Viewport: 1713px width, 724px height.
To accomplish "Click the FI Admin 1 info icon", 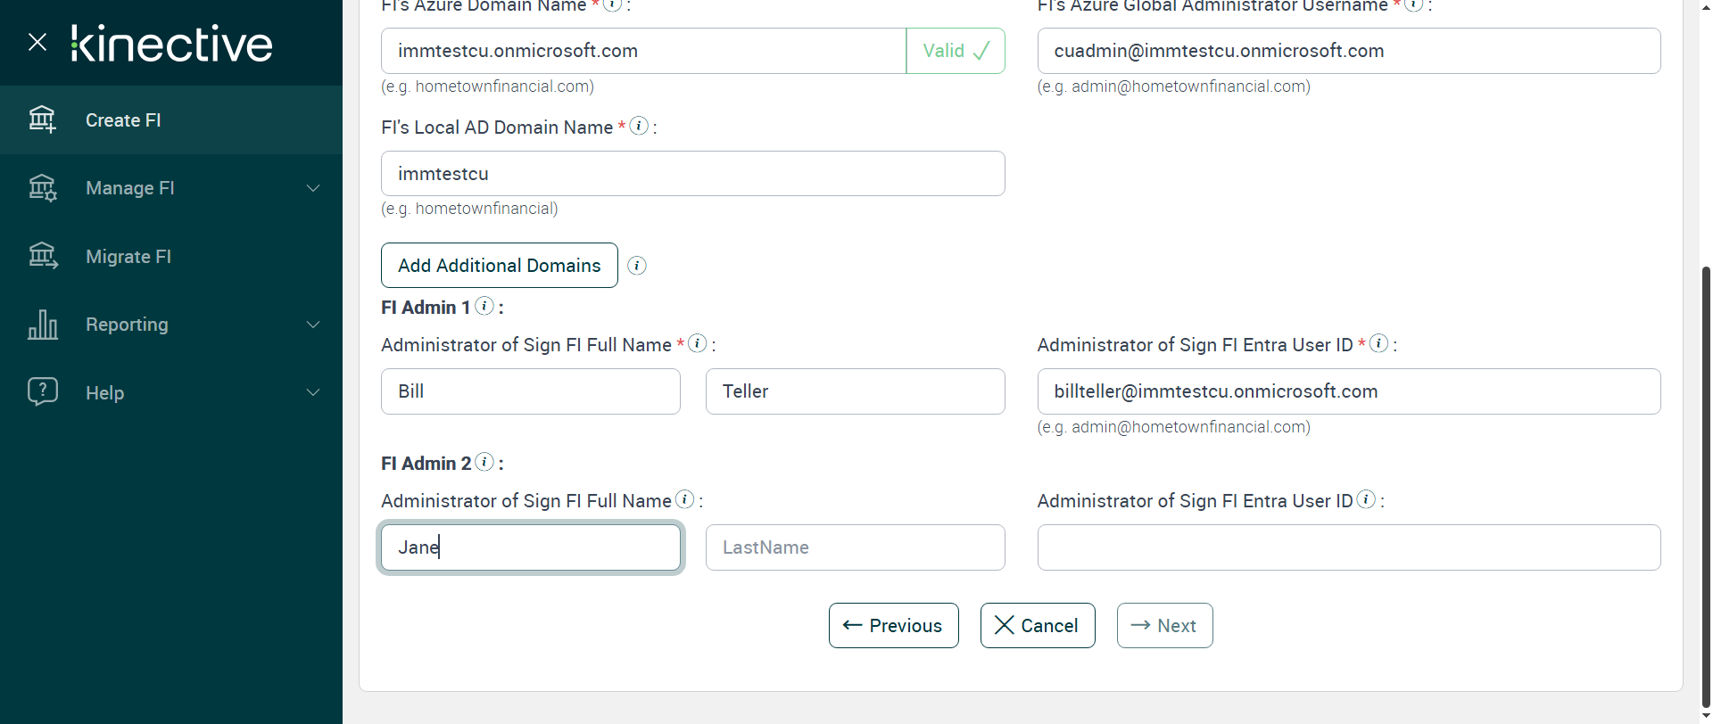I will coord(484,306).
